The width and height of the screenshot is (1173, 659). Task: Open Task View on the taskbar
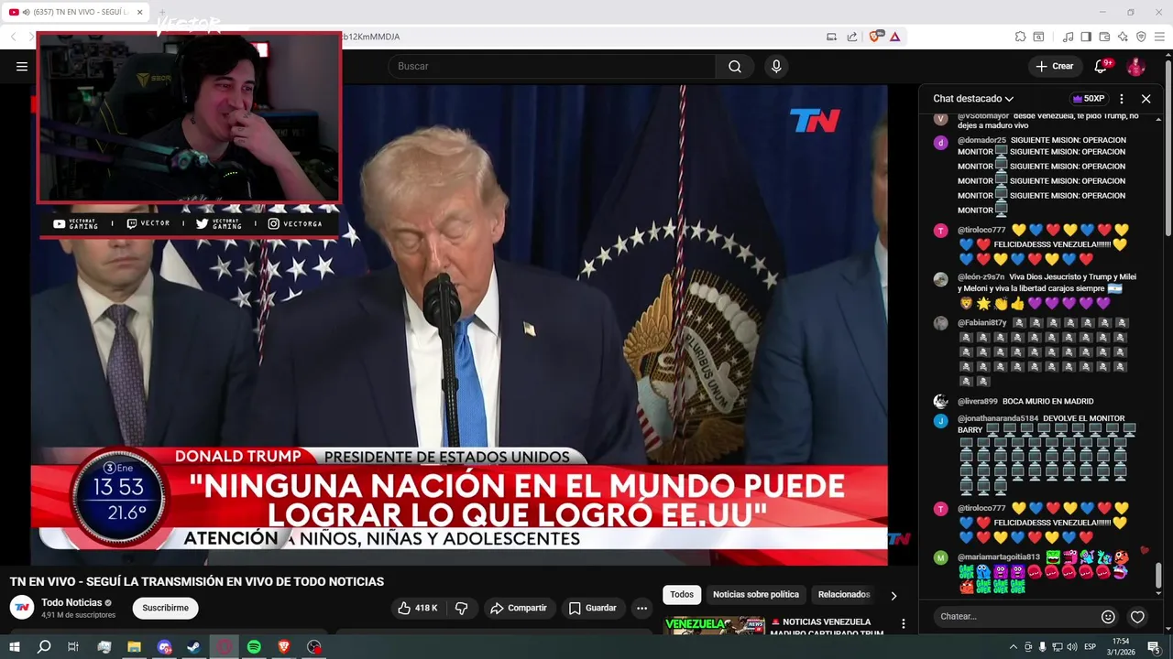(73, 647)
